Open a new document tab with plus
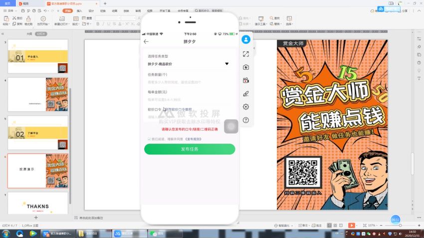424x238 pixels. click(105, 3)
